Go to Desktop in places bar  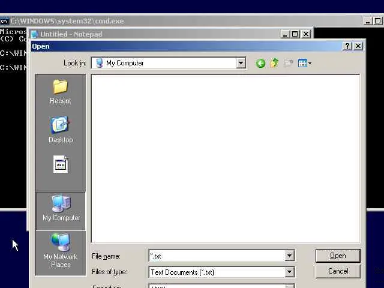[x=61, y=130]
